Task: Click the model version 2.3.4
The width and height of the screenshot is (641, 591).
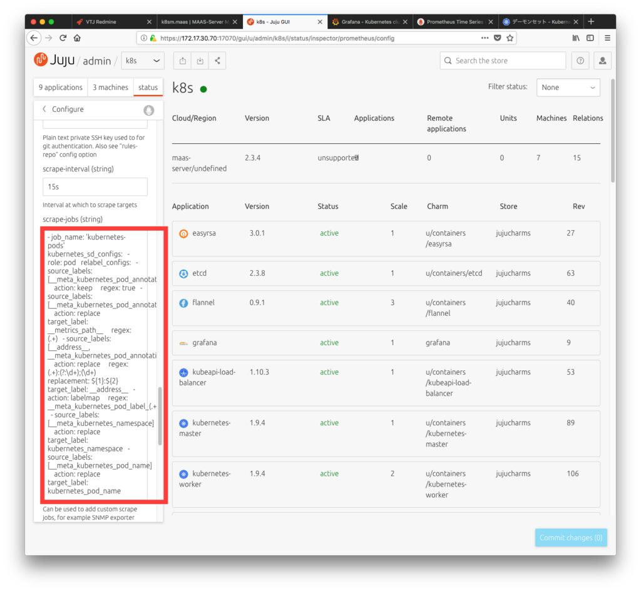Action: click(x=253, y=158)
